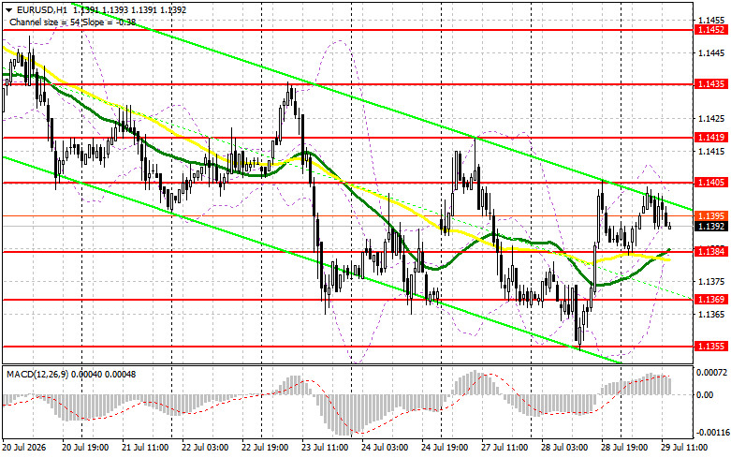
Task: Click the 1.1375 price scale value
Action: [x=711, y=282]
